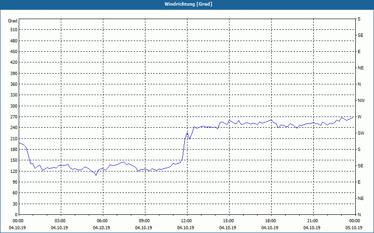Viewport: 374px width, 233px height.
Task: Click the N compass label beside 360 gridline
Action: tap(359, 84)
